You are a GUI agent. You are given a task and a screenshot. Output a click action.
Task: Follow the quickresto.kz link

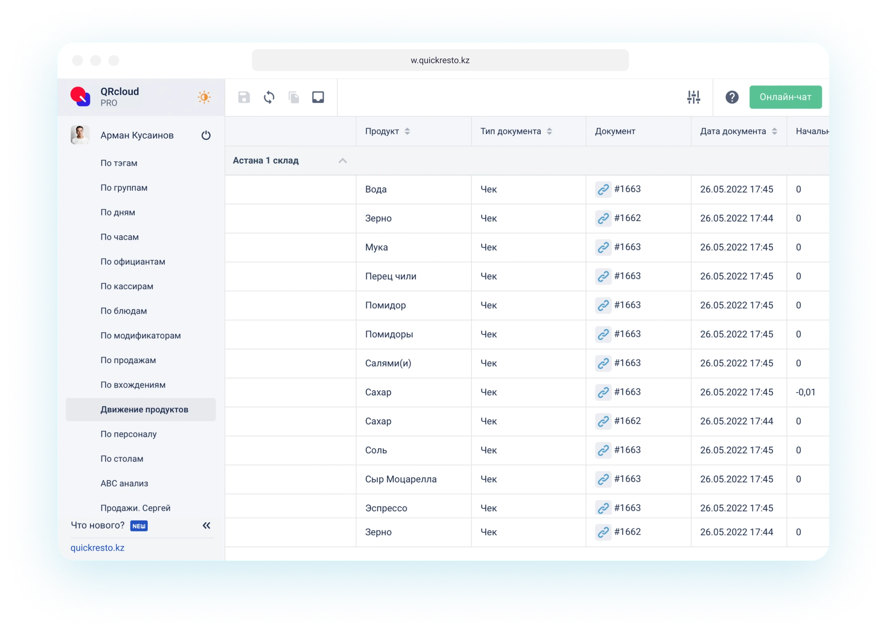(x=97, y=548)
